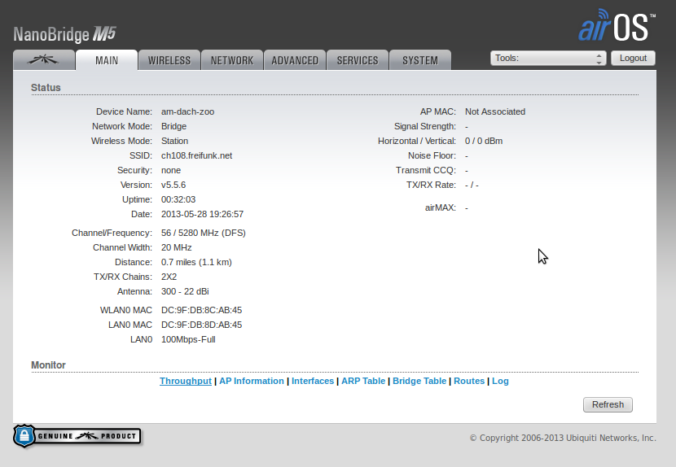
Task: View the Bridge Table link
Action: 419,381
